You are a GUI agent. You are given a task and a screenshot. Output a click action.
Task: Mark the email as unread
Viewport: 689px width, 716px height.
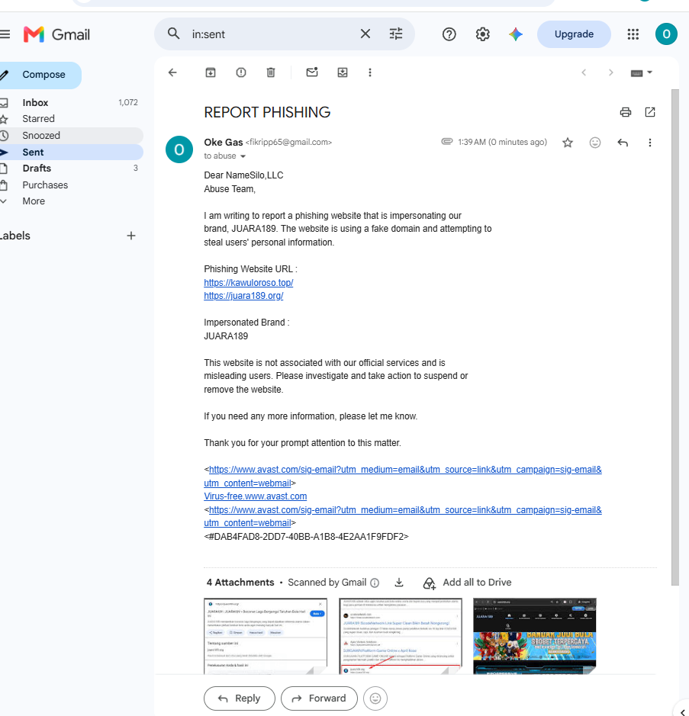click(x=312, y=72)
